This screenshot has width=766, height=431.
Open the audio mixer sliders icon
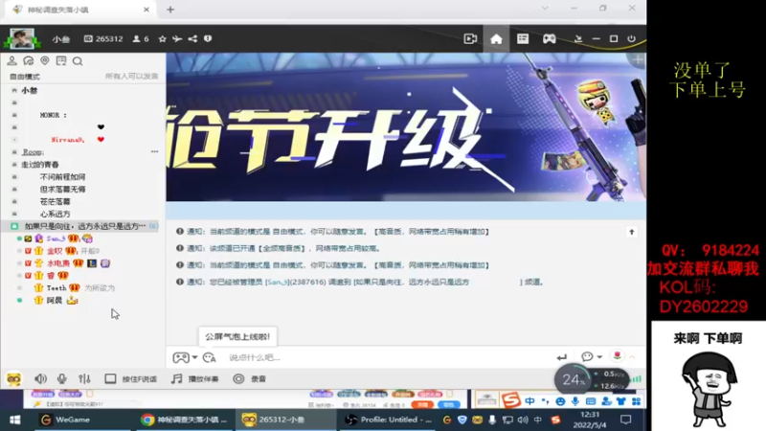click(84, 378)
